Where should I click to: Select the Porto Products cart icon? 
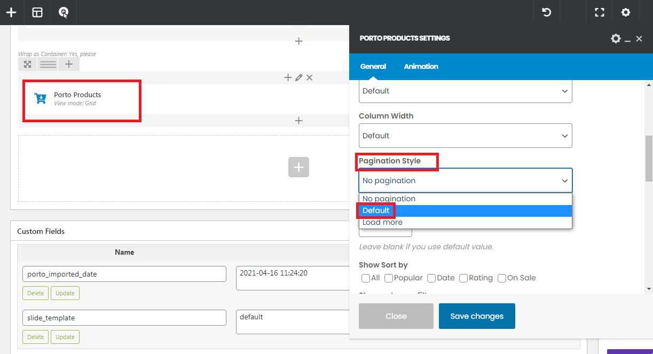coord(40,99)
